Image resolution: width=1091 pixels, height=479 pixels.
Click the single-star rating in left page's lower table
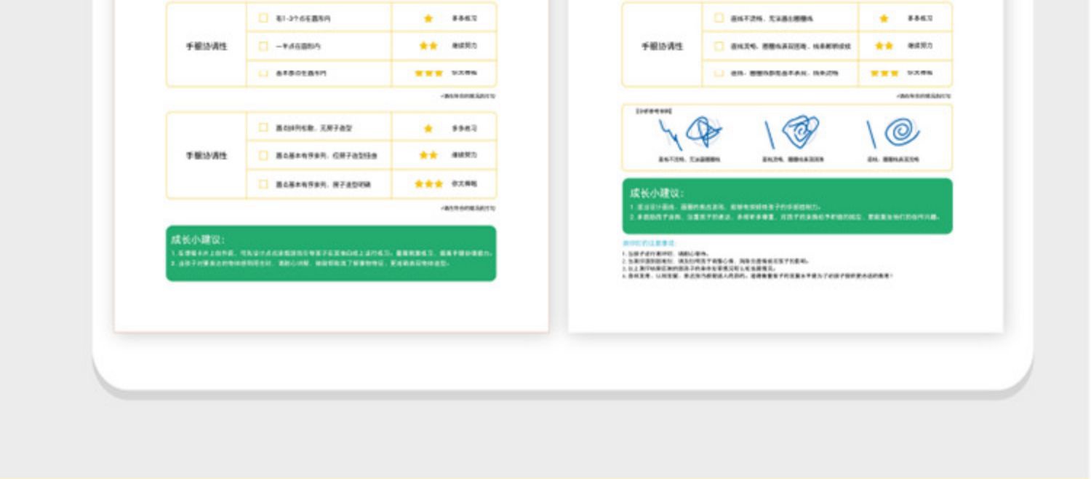428,128
